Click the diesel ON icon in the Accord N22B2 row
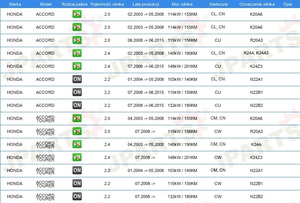This screenshot has height=203, width=300. click(x=77, y=105)
